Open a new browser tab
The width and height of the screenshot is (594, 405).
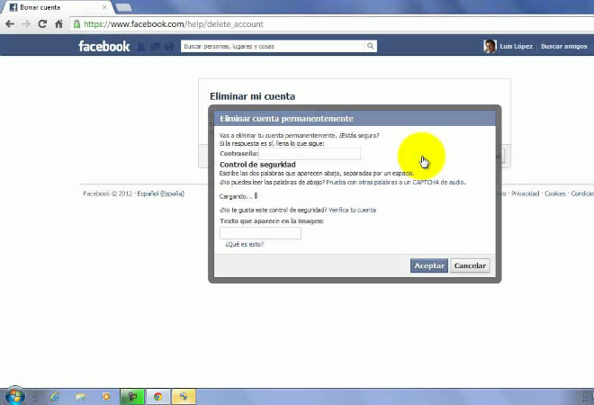click(124, 7)
